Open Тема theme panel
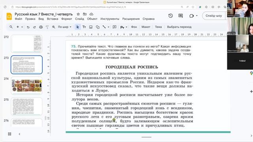Image resolution: width=253 pixels, height=142 pixels. pos(158,27)
